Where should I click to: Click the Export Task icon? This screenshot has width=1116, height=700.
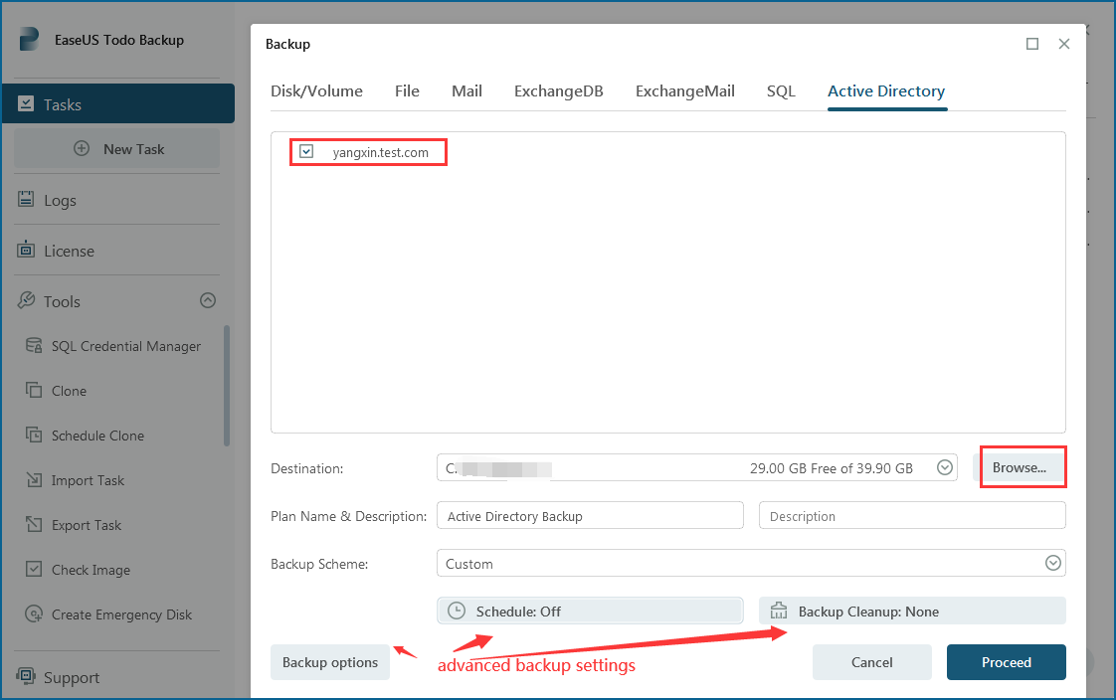click(34, 525)
